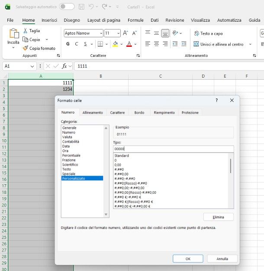
Task: Click Decrease indent icon
Action: point(175,44)
